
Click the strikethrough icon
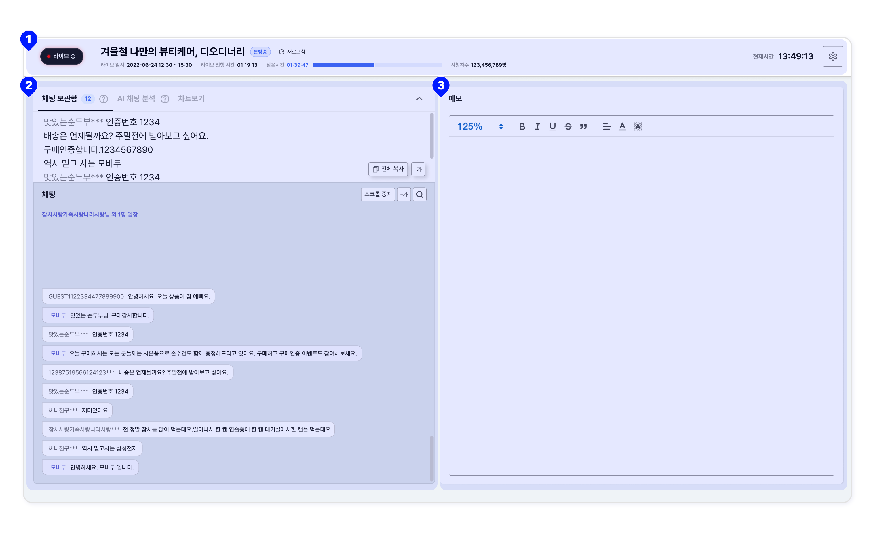click(568, 126)
